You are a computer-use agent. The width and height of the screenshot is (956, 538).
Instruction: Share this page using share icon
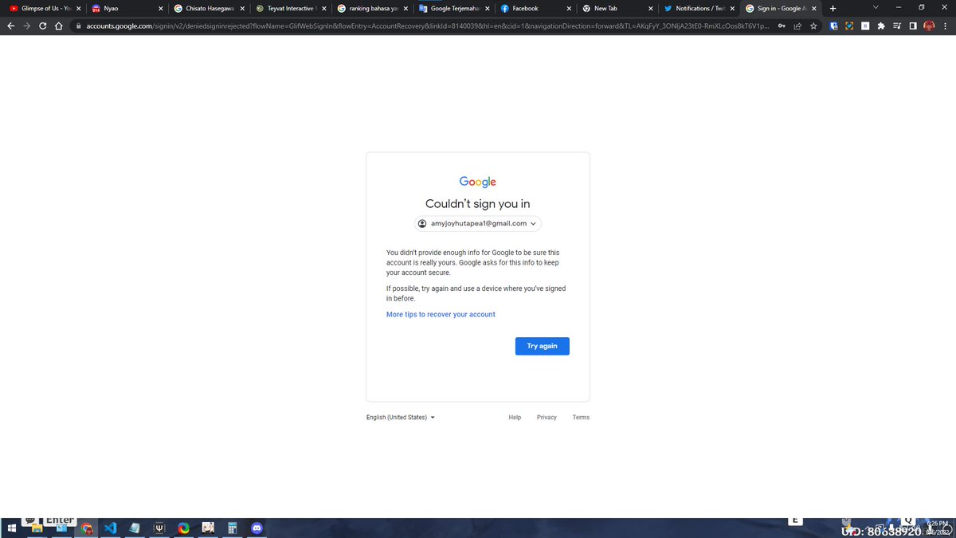click(797, 26)
